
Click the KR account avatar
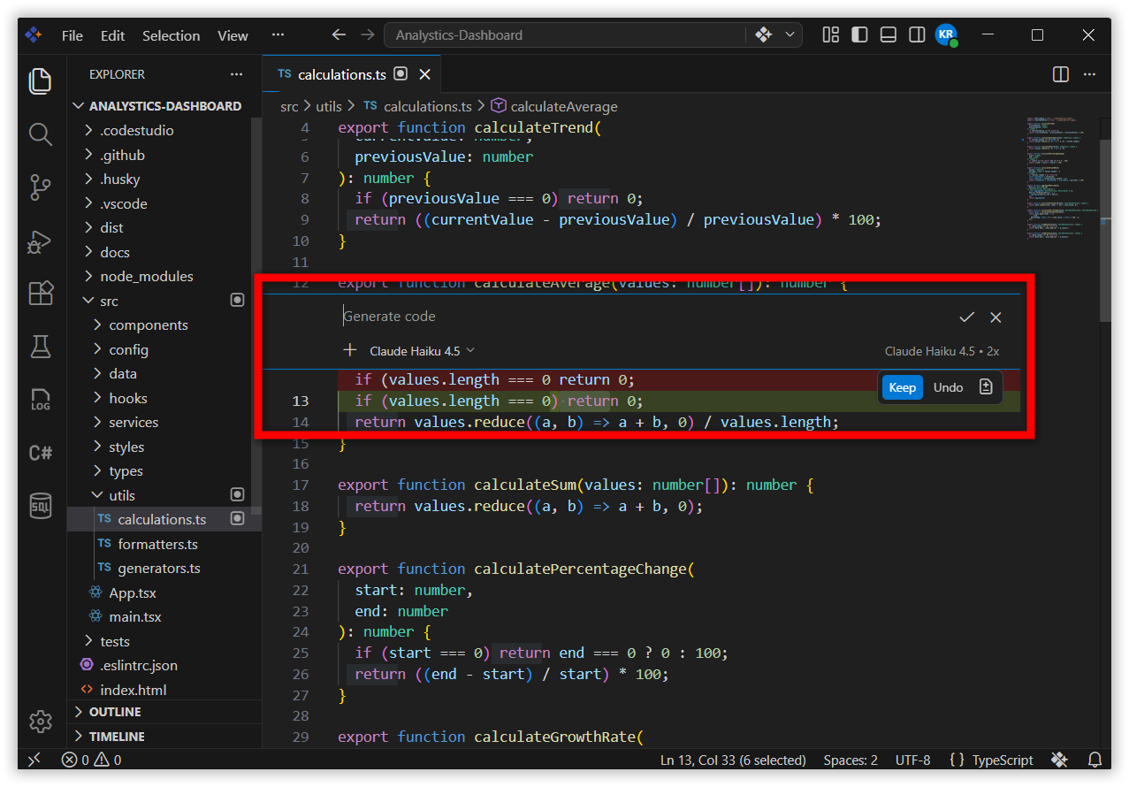[x=946, y=35]
